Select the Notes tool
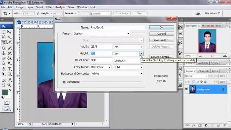 tap(4, 80)
